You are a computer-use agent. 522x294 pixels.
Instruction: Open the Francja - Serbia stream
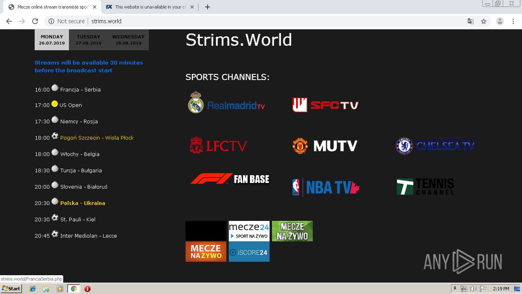[x=80, y=89]
